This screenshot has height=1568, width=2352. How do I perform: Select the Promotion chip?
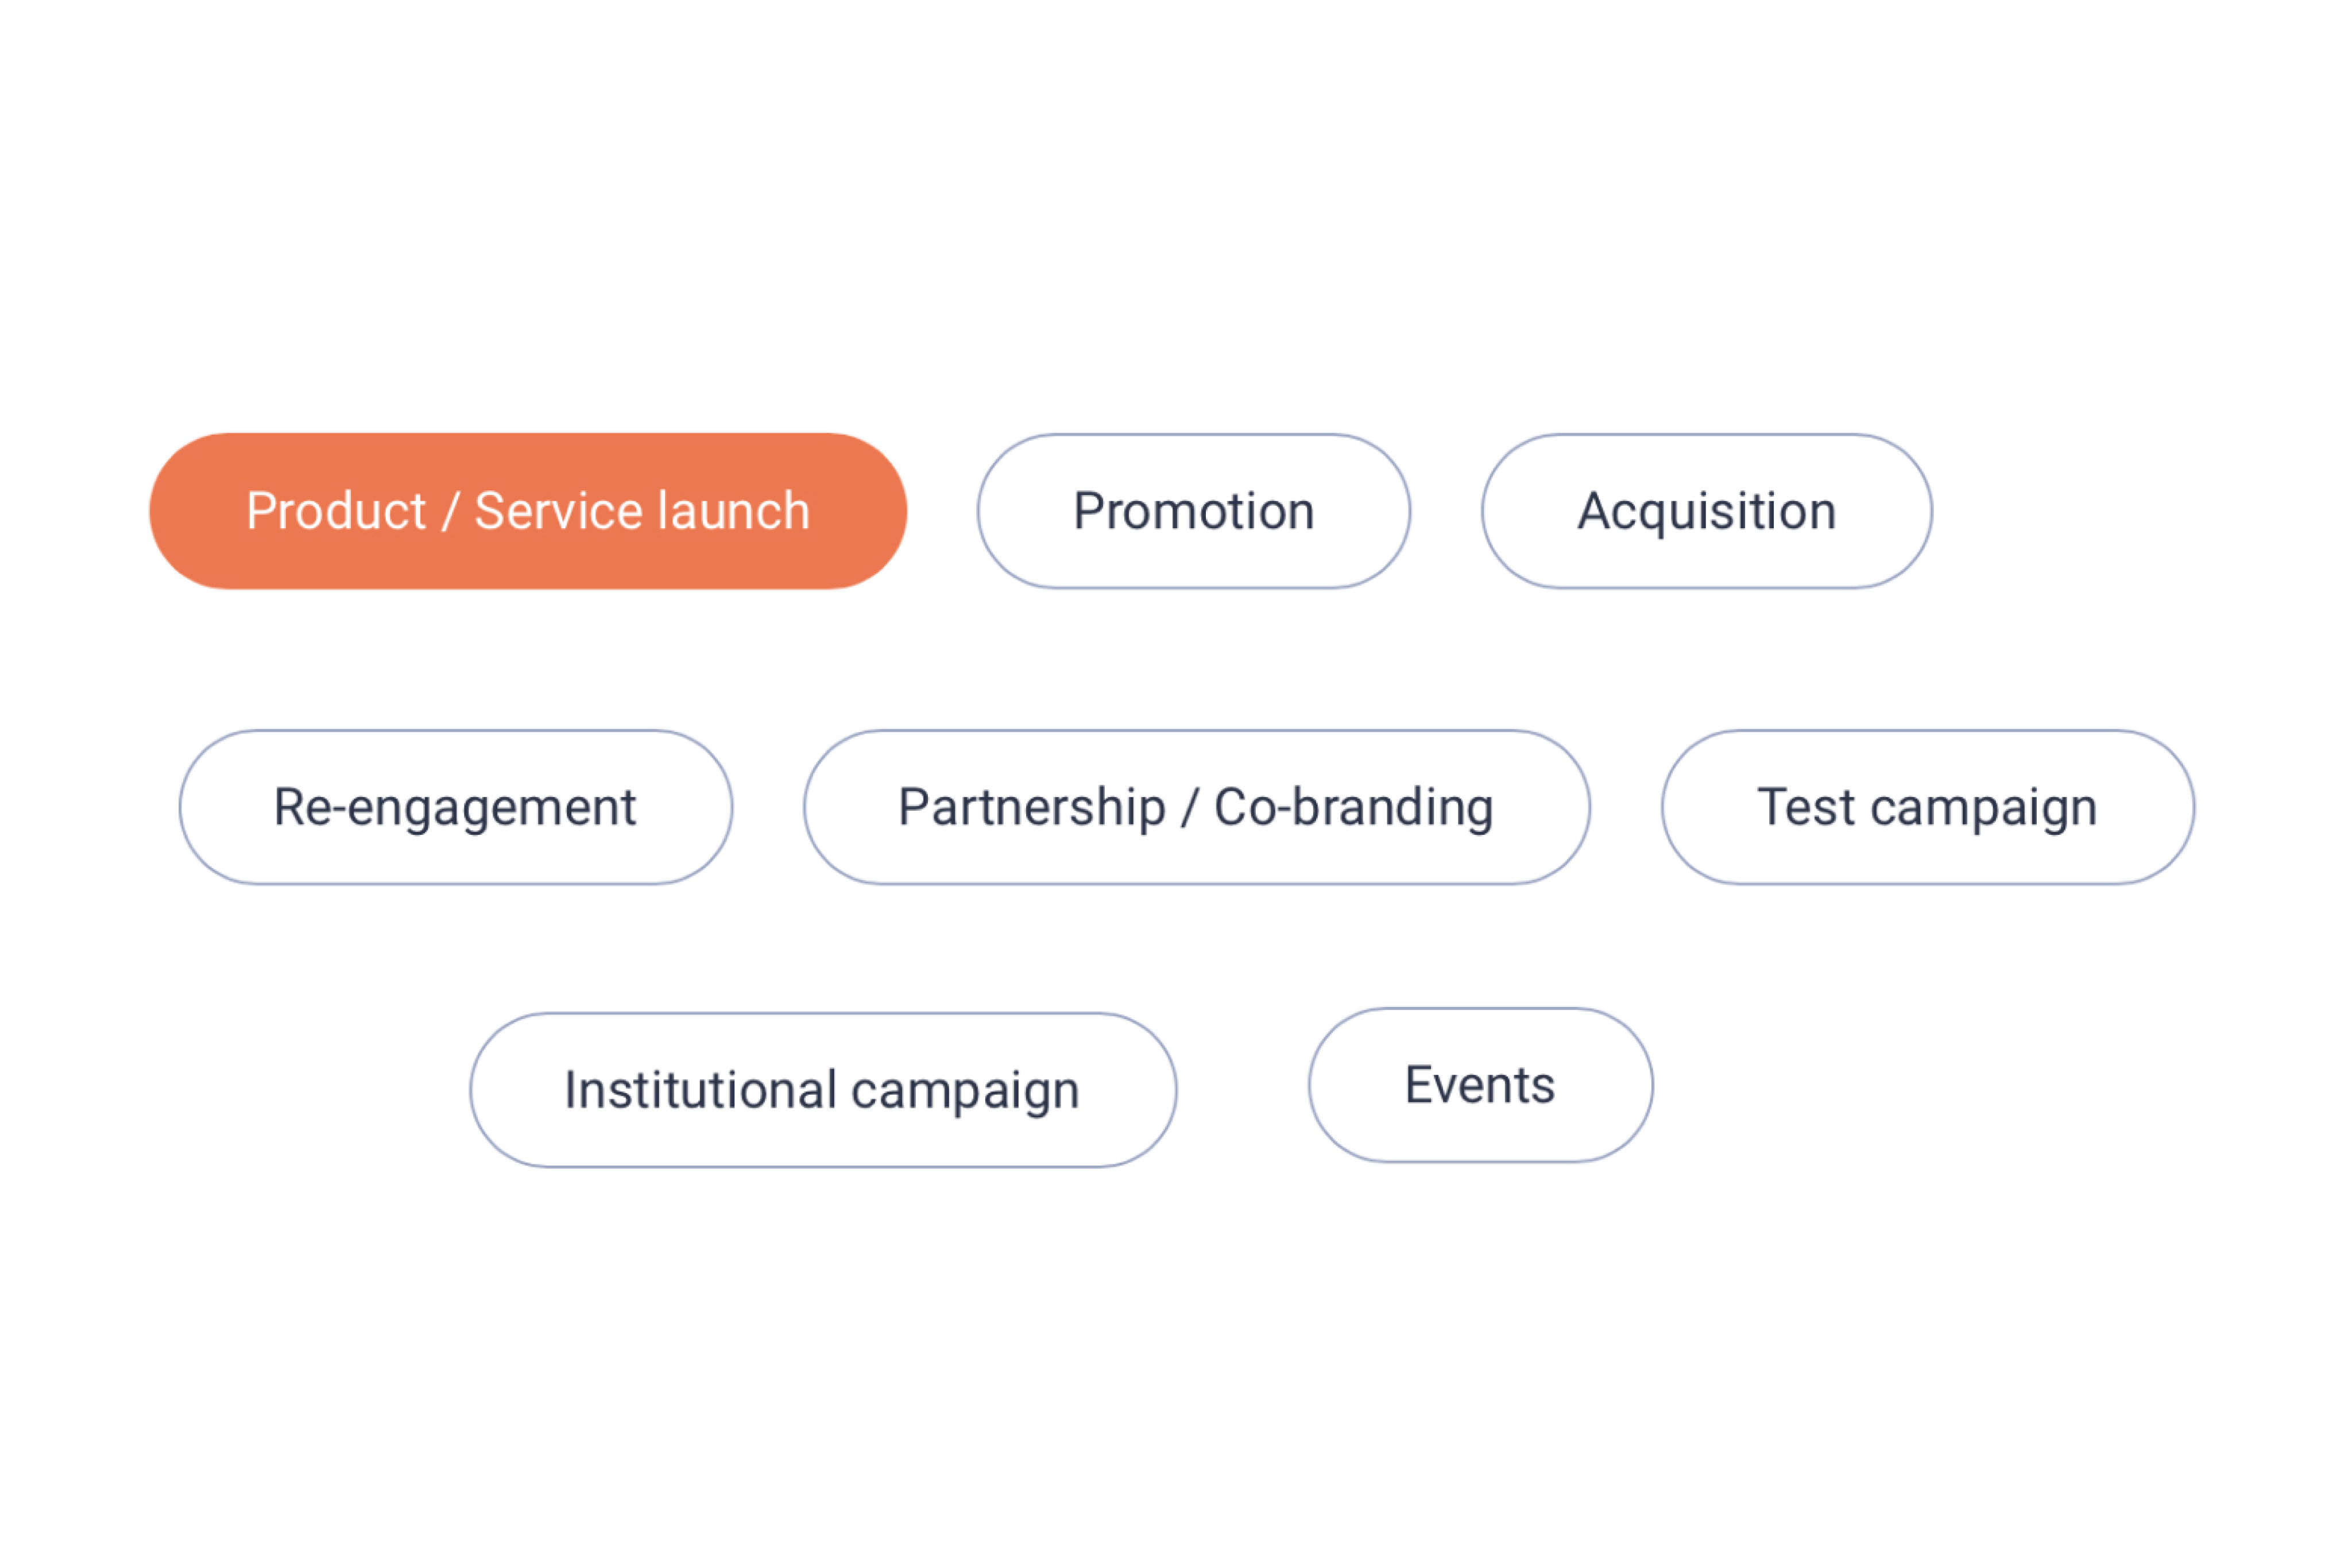coord(1193,511)
